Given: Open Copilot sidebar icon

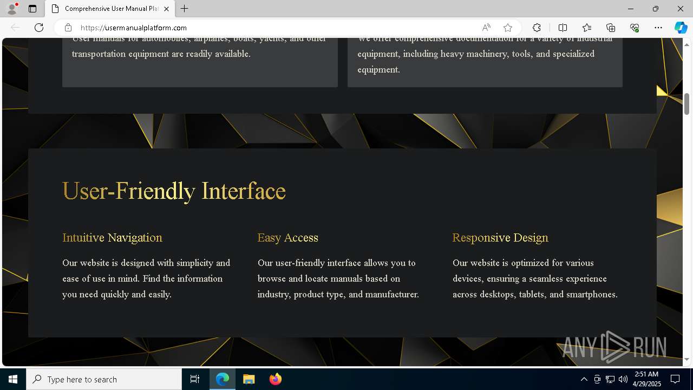Looking at the screenshot, I should point(681,28).
